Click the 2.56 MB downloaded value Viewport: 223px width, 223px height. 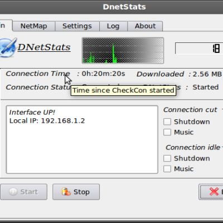point(207,74)
